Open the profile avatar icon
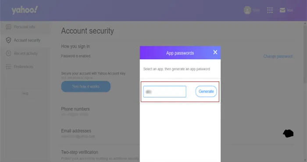The width and height of the screenshot is (307, 162). click(247, 11)
